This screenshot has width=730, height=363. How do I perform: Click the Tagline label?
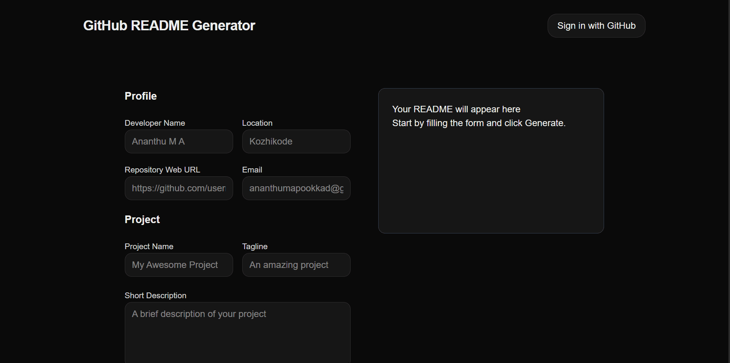pyautogui.click(x=255, y=246)
